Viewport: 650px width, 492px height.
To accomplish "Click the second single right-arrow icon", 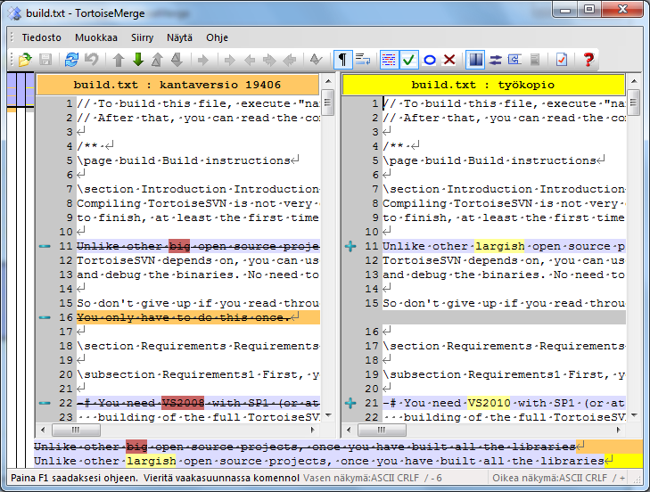I will [x=230, y=60].
